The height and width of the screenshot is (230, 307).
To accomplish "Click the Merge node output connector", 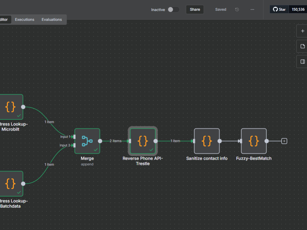I will coord(100,141).
